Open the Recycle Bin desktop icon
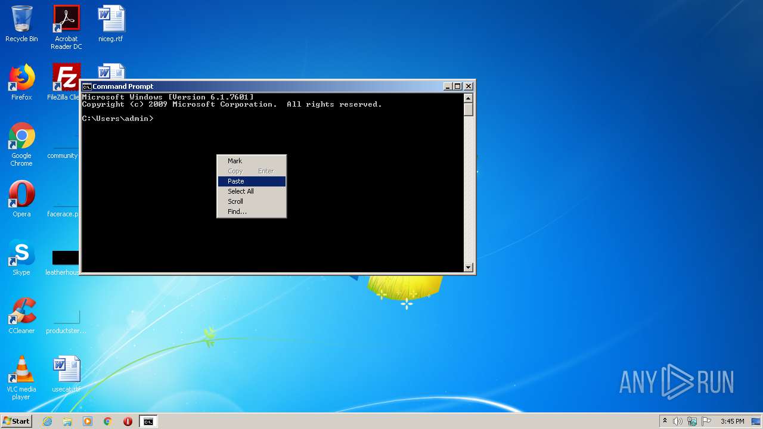This screenshot has height=429, width=763. point(21,24)
